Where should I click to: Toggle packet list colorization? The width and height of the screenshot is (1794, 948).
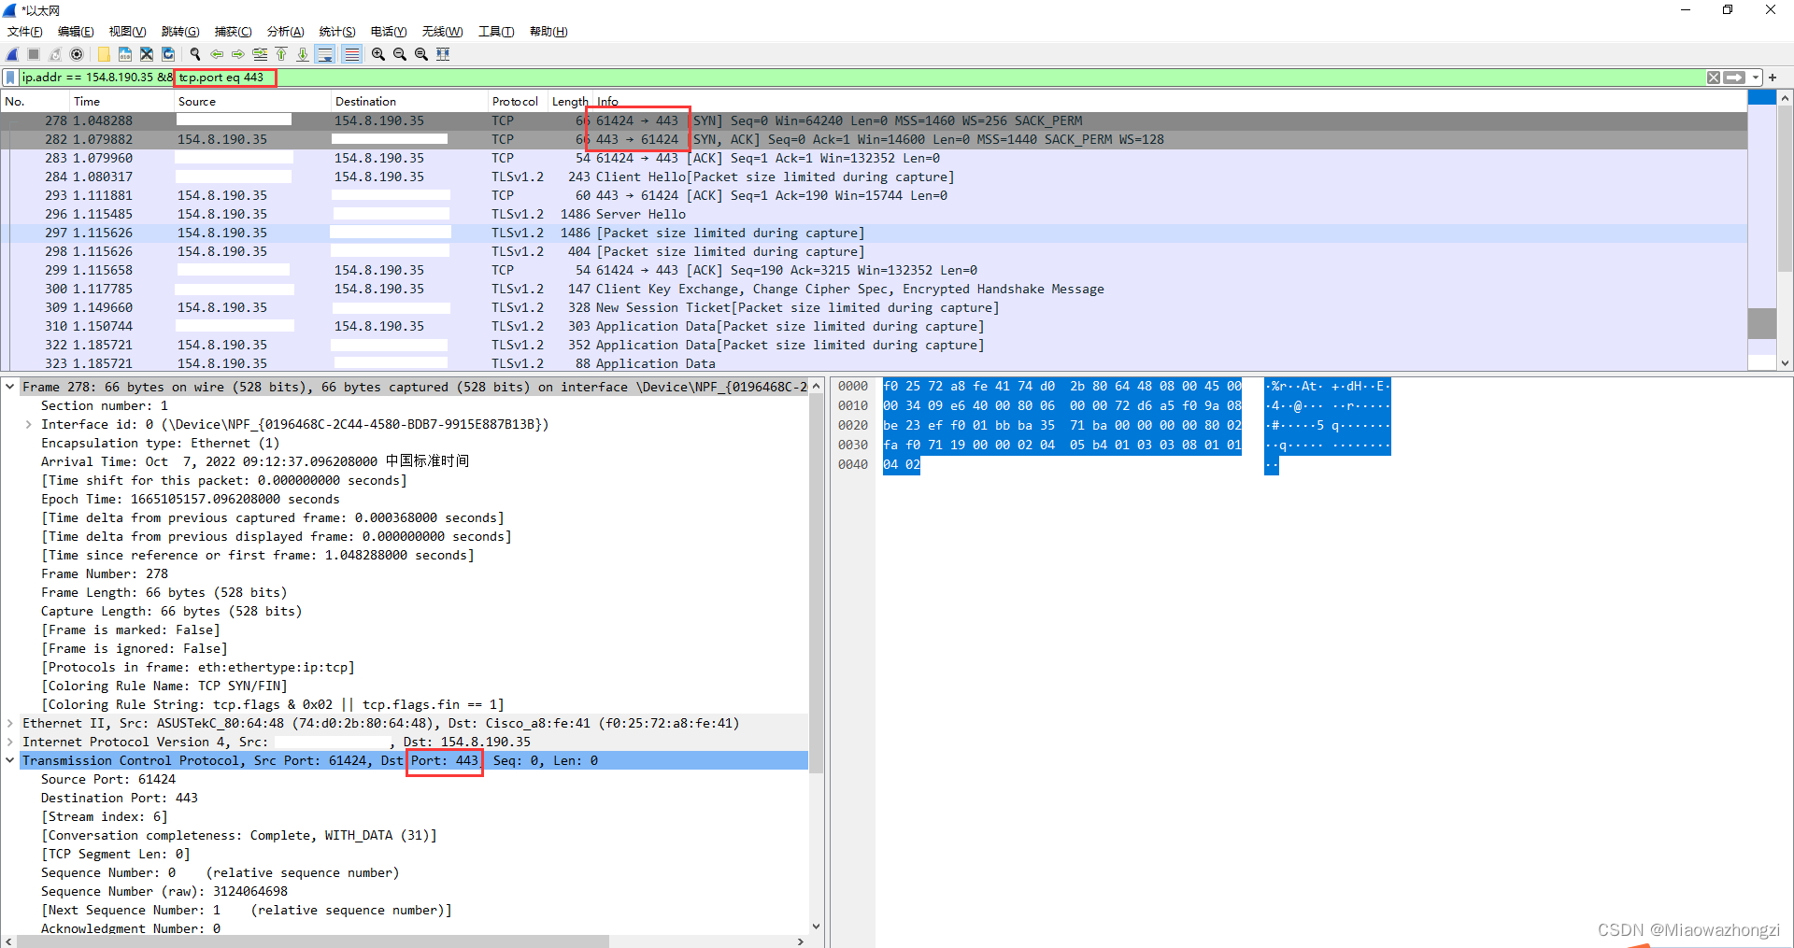[351, 54]
